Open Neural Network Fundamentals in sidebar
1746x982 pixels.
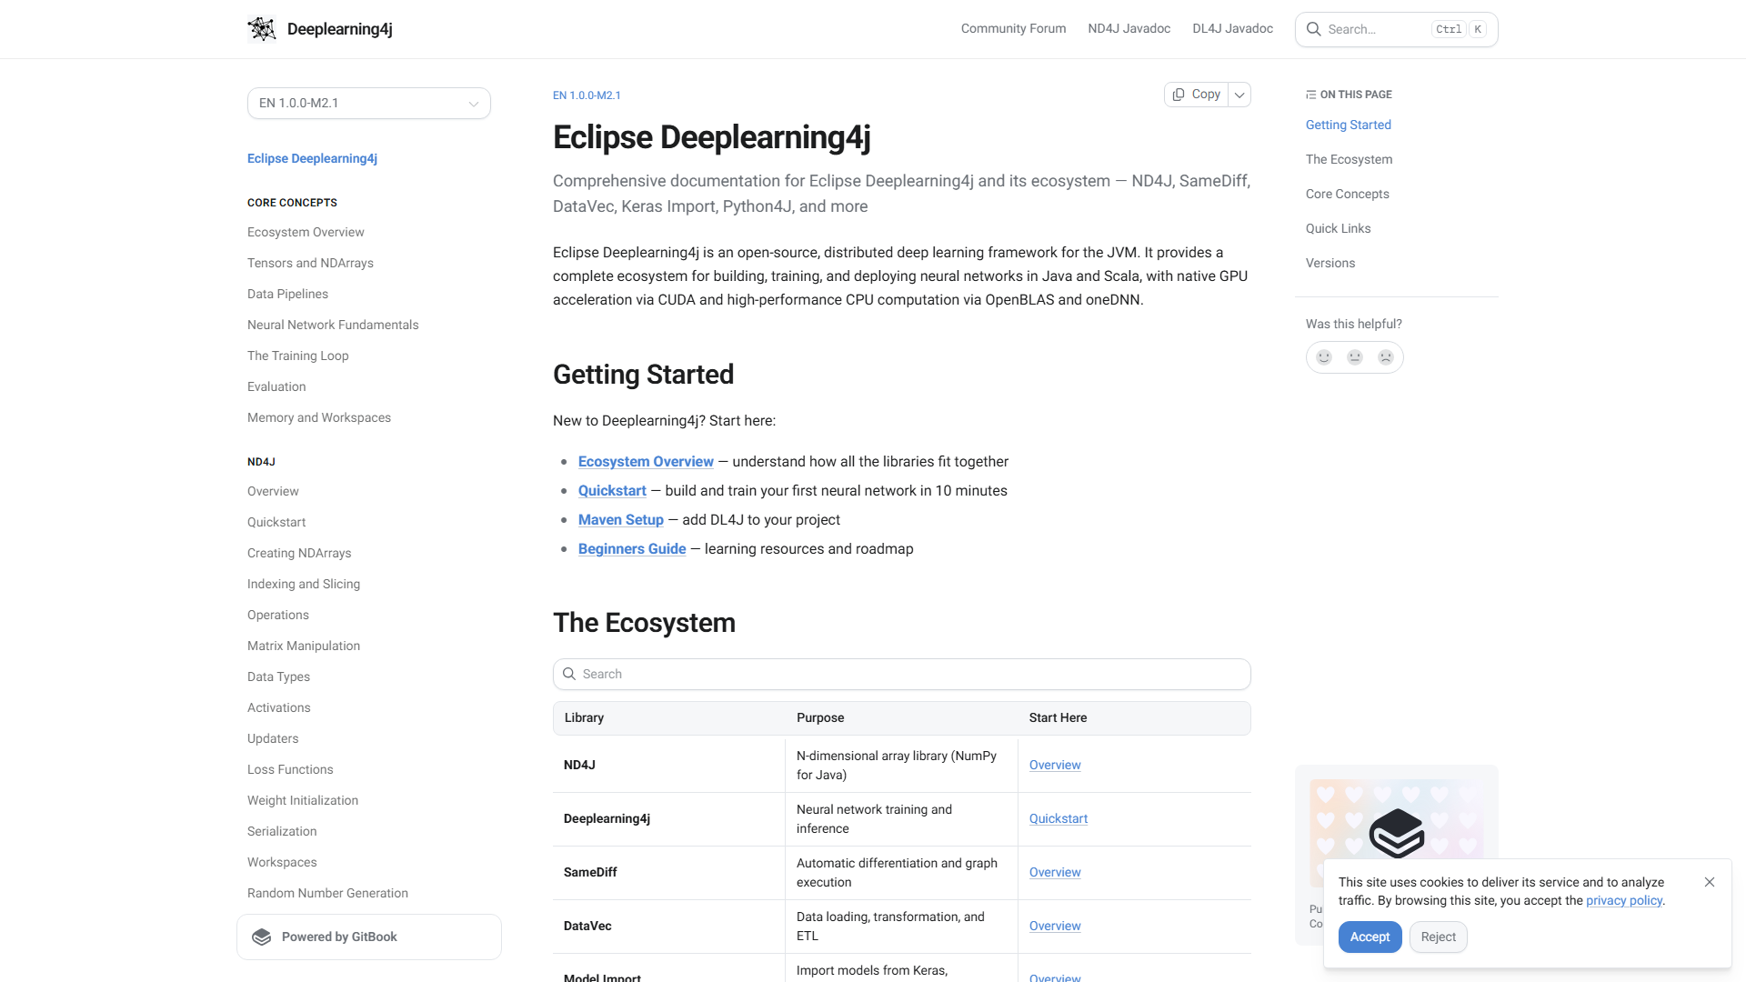click(x=333, y=326)
